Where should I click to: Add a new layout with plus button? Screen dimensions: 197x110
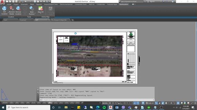pyautogui.click(x=82, y=103)
